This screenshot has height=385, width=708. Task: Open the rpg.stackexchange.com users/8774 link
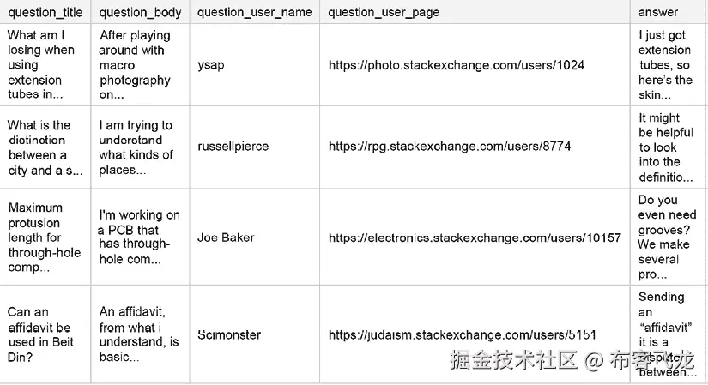(450, 147)
